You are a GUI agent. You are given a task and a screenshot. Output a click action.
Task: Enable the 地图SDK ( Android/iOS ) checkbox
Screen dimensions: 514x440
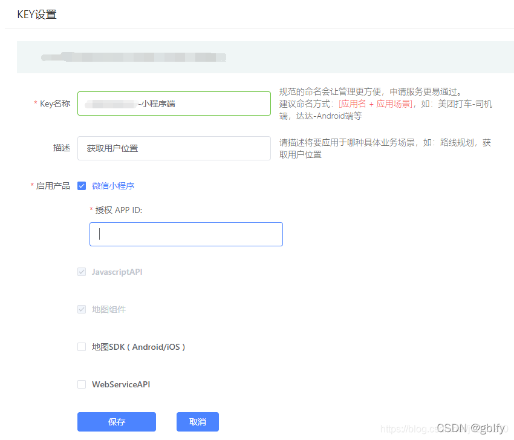pyautogui.click(x=82, y=347)
